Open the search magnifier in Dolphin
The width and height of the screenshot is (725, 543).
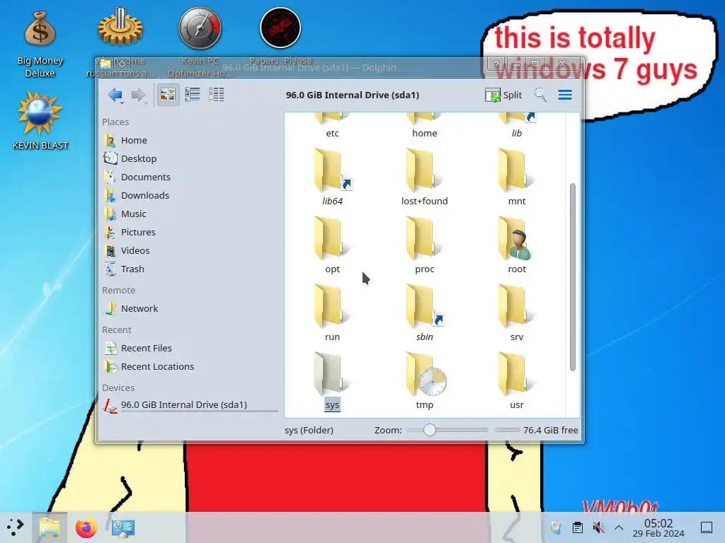coord(540,95)
